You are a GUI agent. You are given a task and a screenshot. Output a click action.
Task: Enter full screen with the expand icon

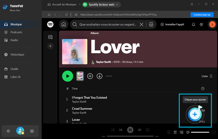point(214,132)
